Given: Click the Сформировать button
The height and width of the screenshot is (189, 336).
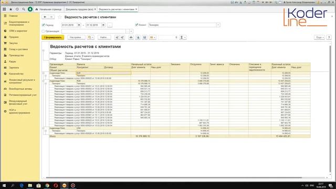Looking at the screenshot, I should click(52, 37).
